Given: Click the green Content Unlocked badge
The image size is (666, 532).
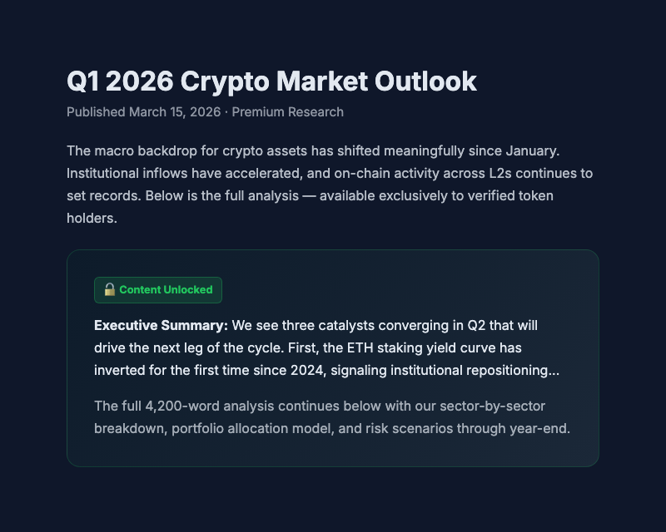Looking at the screenshot, I should click(158, 290).
